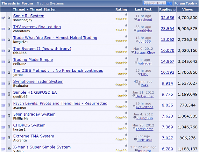Image resolution: width=199 pixels, height=152 pixels.
Task: Sort threads by Last Post header
Action: (143, 9)
